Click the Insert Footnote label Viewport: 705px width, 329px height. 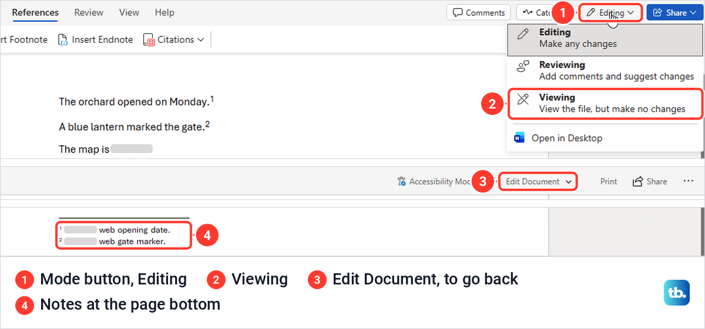click(23, 40)
